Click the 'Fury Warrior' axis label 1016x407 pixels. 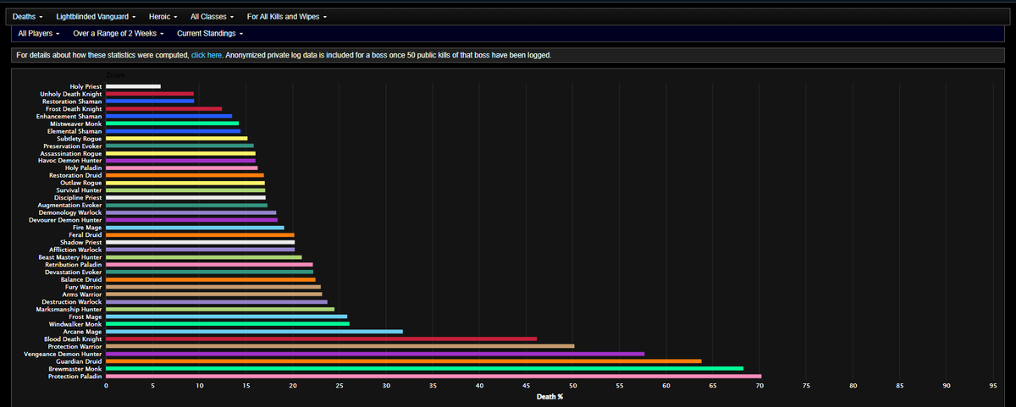(x=84, y=287)
